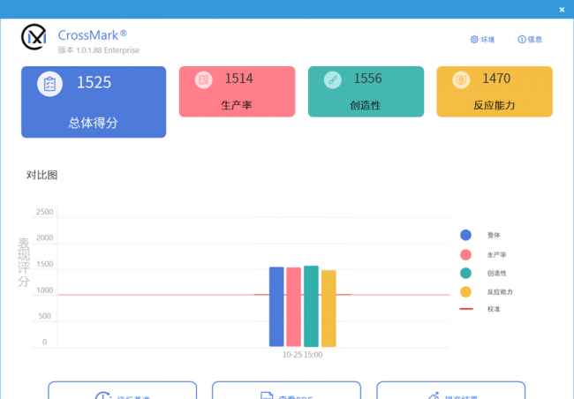The height and width of the screenshot is (399, 574).
Task: Click the pink productivity bar in chart
Action: pyautogui.click(x=293, y=307)
